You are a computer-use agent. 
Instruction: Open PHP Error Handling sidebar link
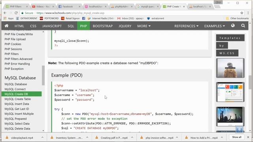[17, 64]
